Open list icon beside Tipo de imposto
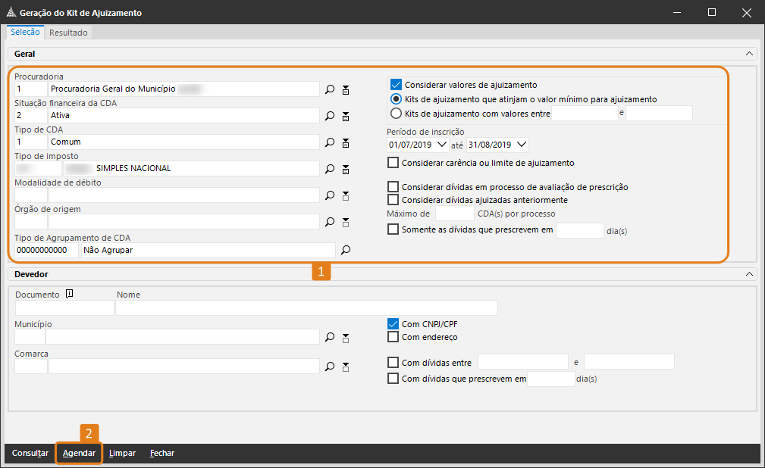The width and height of the screenshot is (765, 468). point(346,169)
